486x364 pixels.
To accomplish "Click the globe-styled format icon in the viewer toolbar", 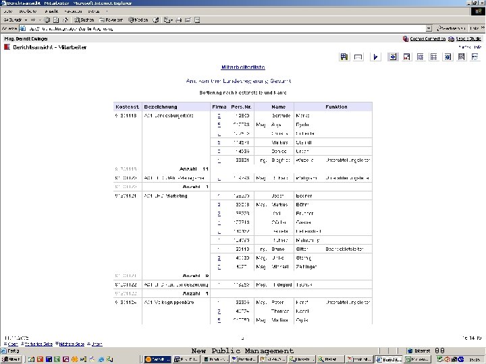I will (448, 57).
